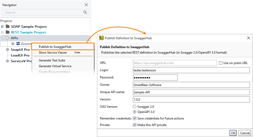Choose Show Service Viewer menu entry
This screenshot has height=137, width=253.
pyautogui.click(x=63, y=53)
